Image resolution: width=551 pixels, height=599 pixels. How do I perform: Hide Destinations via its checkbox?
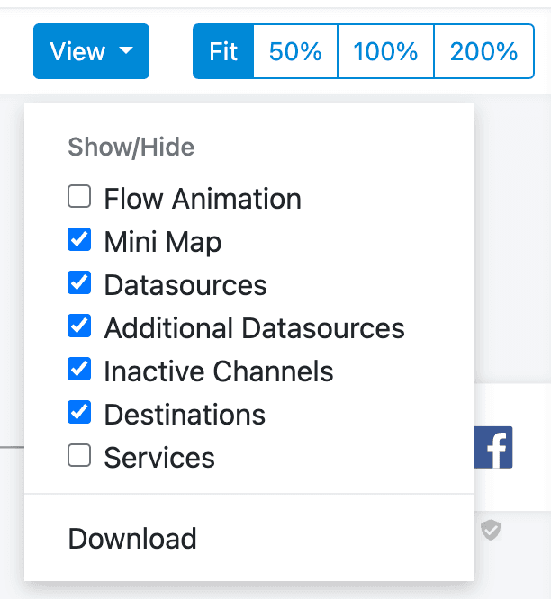click(79, 413)
